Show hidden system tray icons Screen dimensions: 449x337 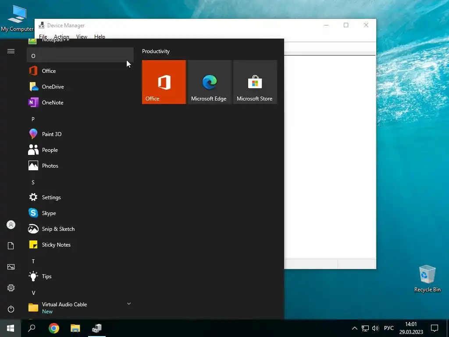click(x=354, y=328)
